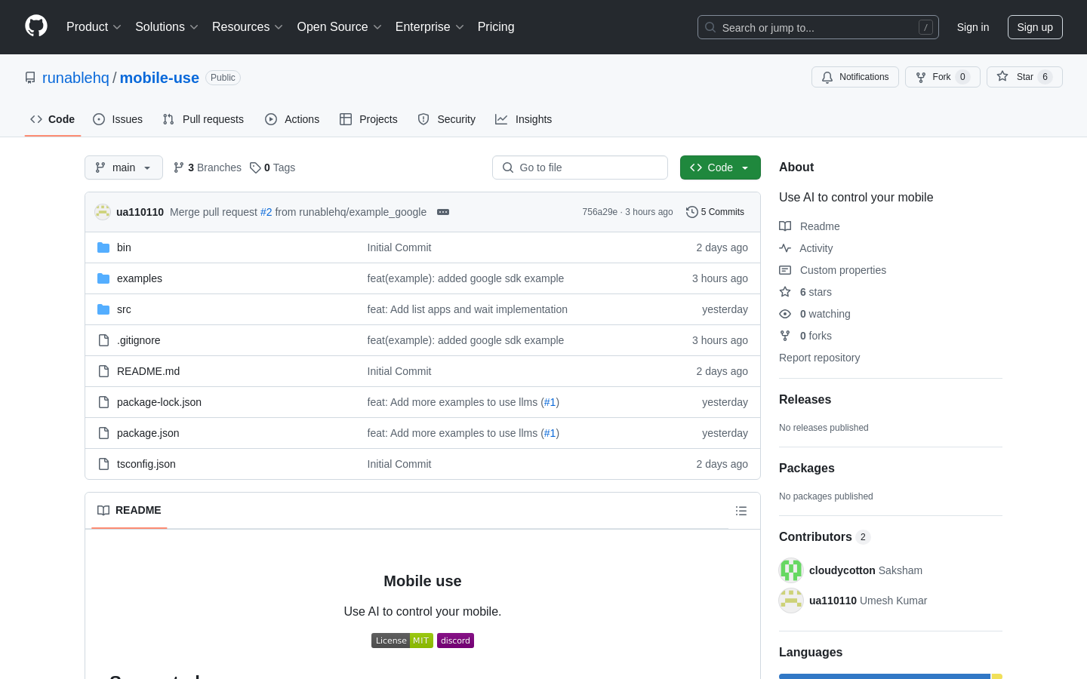The width and height of the screenshot is (1087, 679).
Task: Click the src folder icon
Action: tap(103, 309)
